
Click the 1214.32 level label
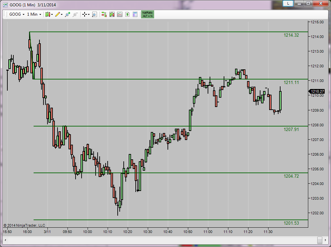point(291,35)
